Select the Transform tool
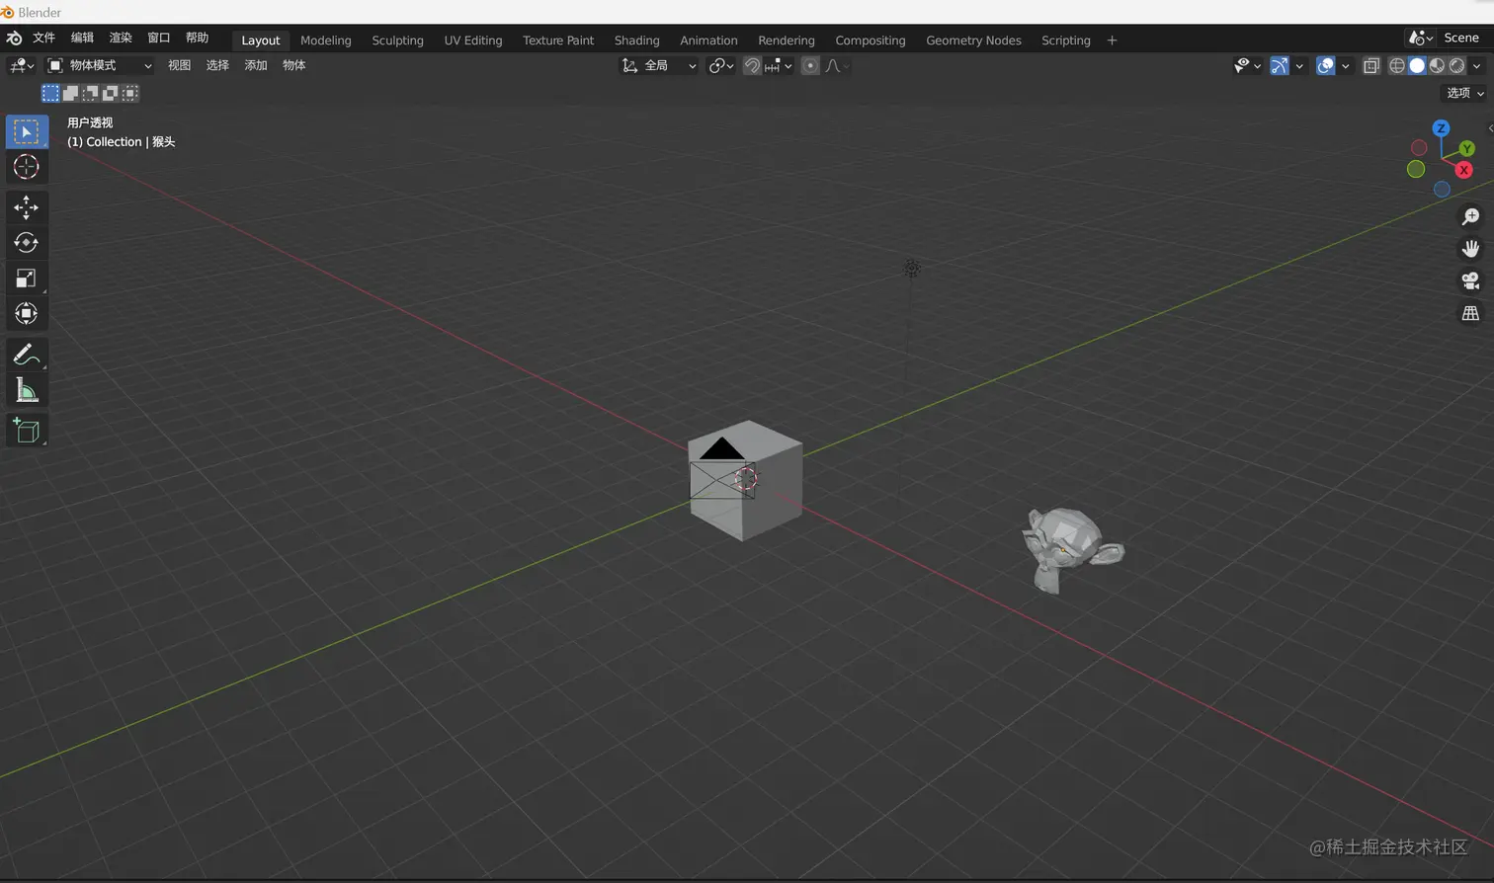 [27, 314]
